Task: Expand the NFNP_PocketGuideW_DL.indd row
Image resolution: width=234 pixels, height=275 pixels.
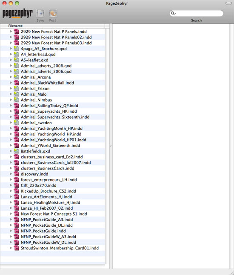Action: pyautogui.click(x=11, y=243)
